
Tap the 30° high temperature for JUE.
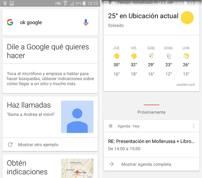click(x=116, y=65)
